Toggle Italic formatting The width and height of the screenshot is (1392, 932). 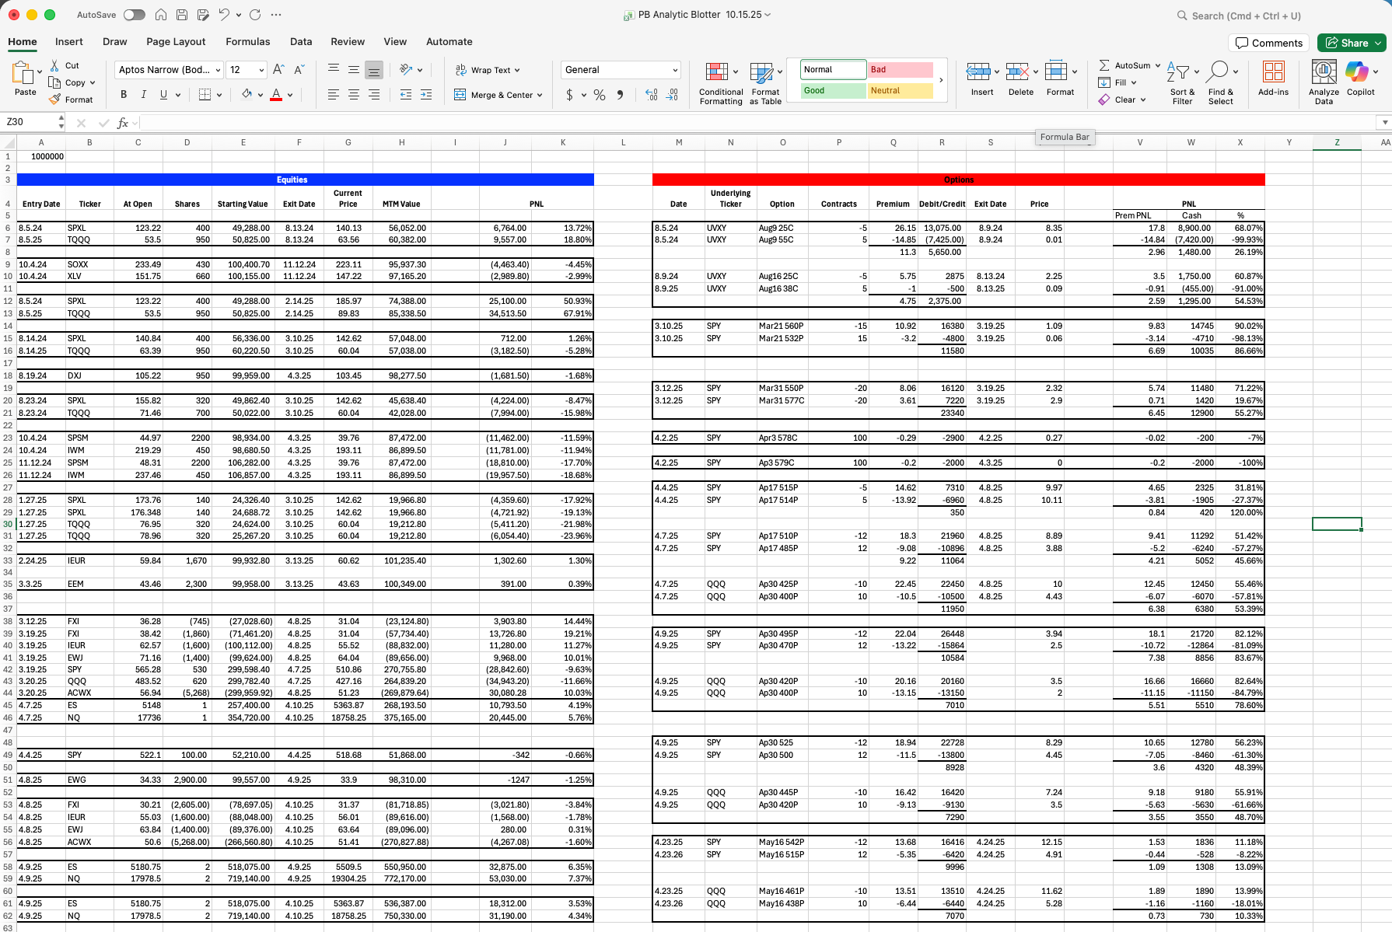click(x=143, y=94)
